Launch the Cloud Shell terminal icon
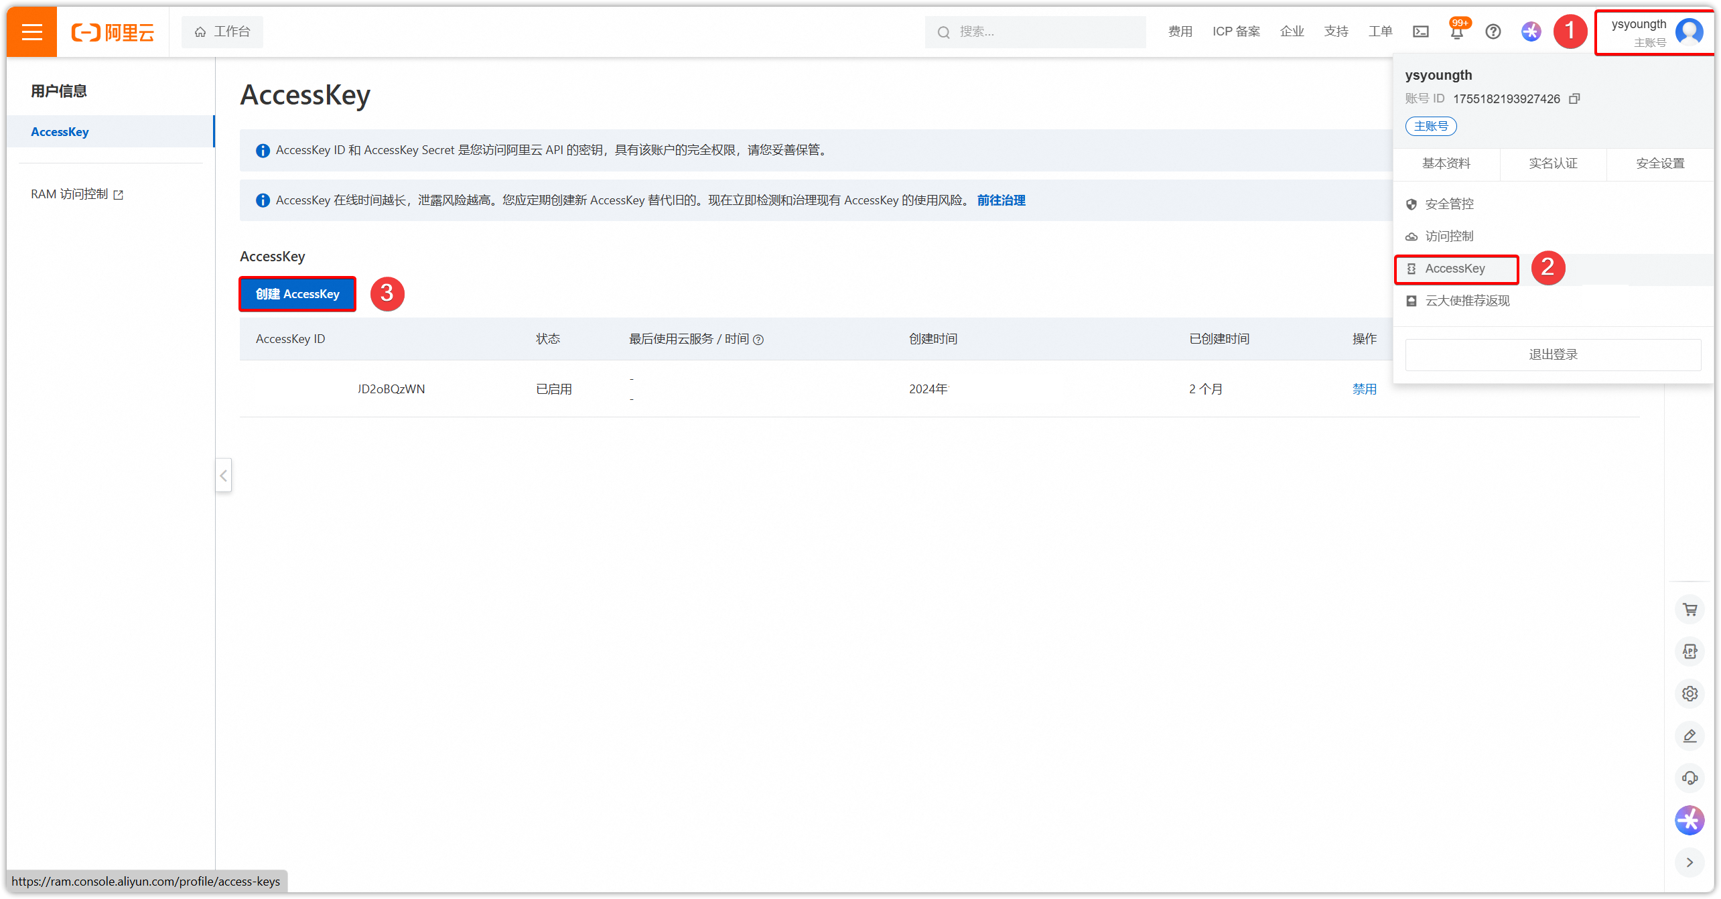The height and width of the screenshot is (899, 1721). point(1420,31)
